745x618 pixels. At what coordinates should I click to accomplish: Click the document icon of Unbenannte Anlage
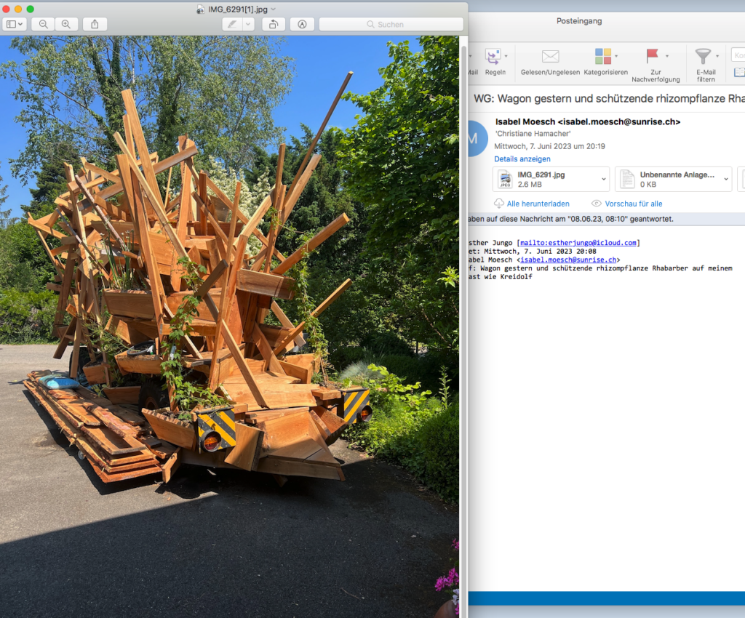[x=627, y=180]
